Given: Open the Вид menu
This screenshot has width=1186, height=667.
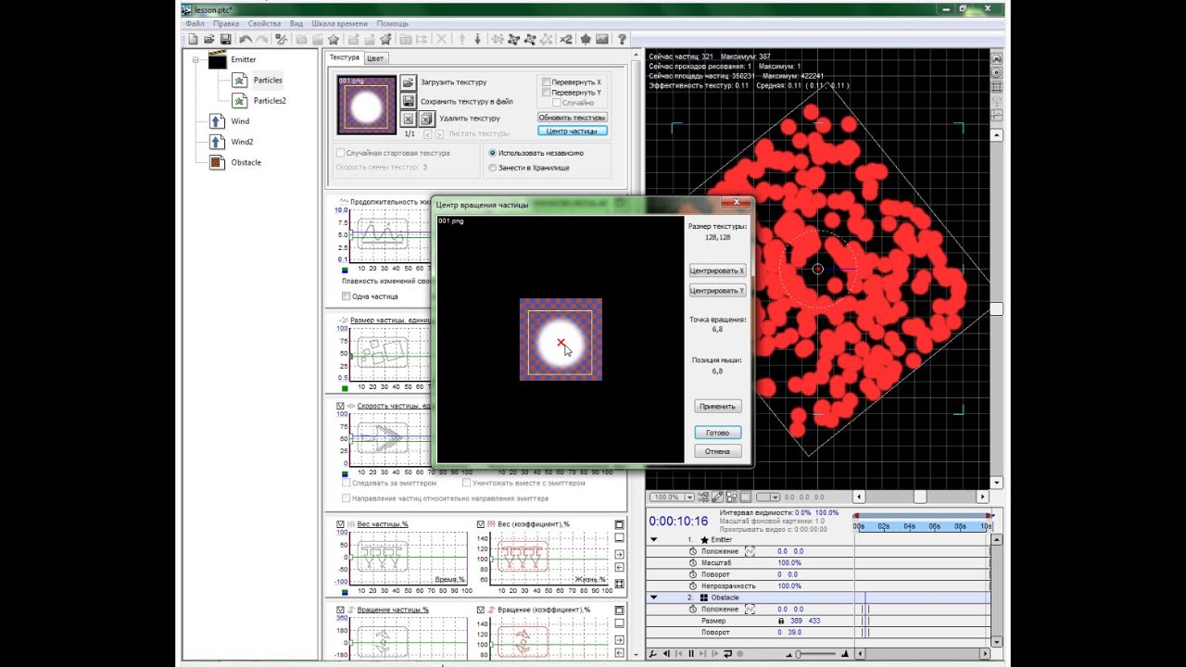Looking at the screenshot, I should (296, 23).
